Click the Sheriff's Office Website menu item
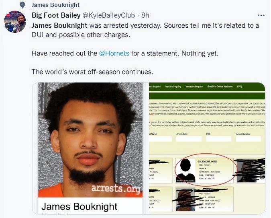This screenshot has width=271, height=218. click(x=220, y=86)
